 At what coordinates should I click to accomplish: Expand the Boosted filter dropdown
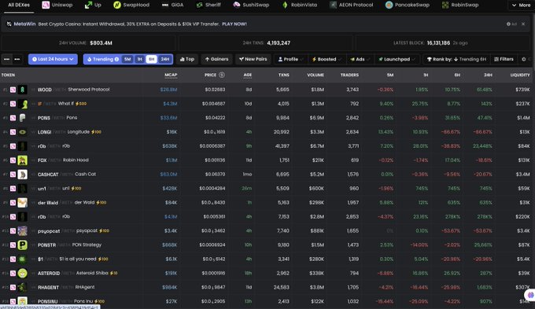tap(327, 59)
